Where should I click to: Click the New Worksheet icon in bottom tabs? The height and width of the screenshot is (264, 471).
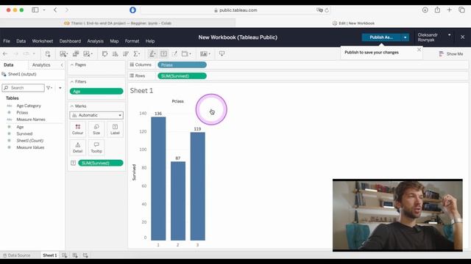click(x=64, y=255)
